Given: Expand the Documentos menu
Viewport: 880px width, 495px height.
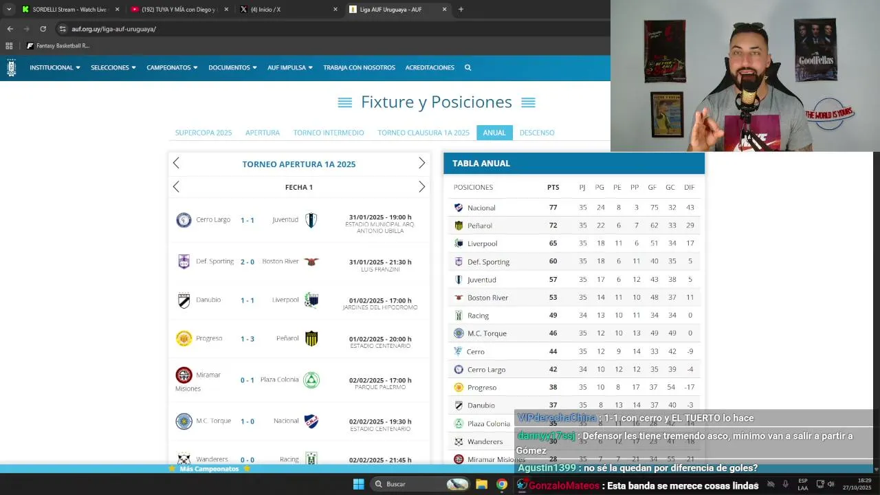Looking at the screenshot, I should [232, 67].
